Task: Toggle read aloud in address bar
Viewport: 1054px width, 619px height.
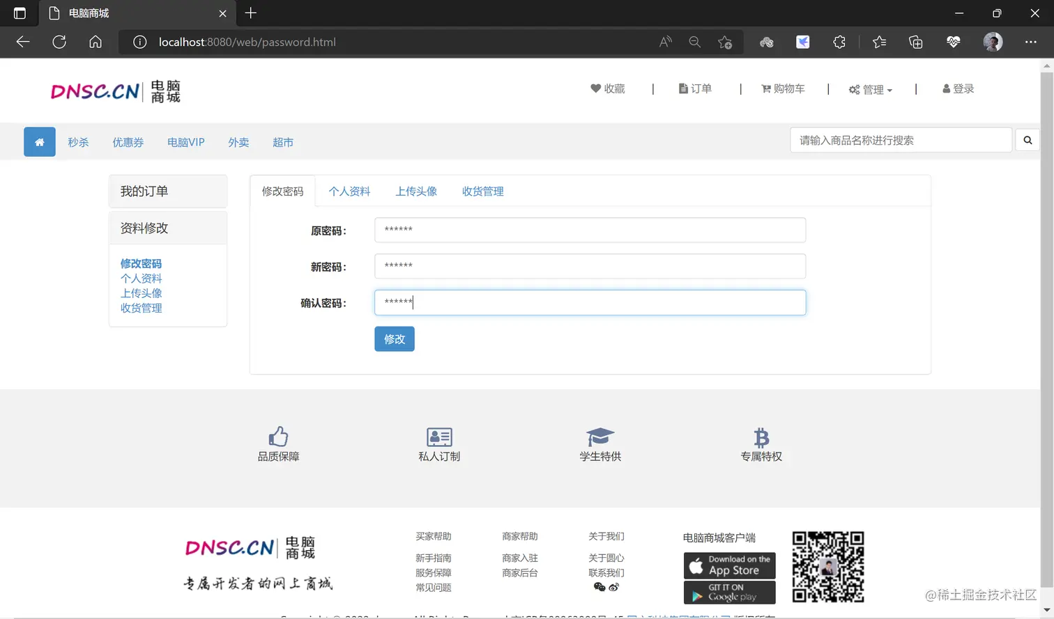Action: pos(666,42)
